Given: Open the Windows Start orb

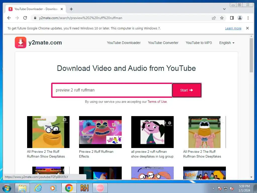Looking at the screenshot, I should pyautogui.click(x=7, y=188).
